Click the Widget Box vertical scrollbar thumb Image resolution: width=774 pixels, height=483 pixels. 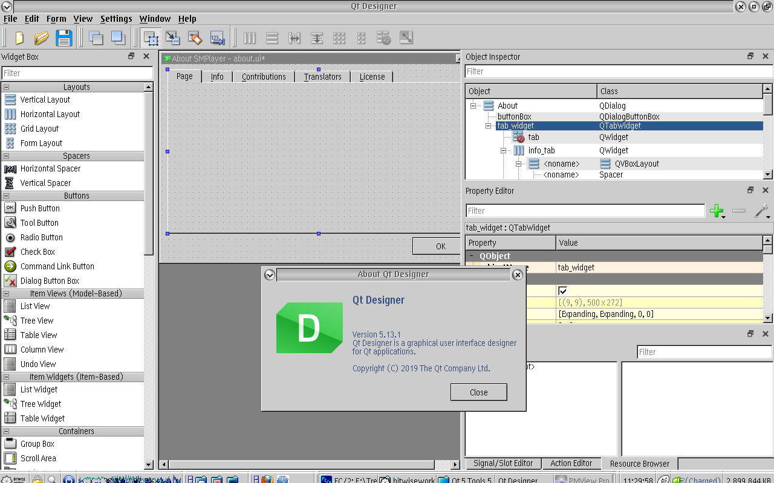[149, 174]
